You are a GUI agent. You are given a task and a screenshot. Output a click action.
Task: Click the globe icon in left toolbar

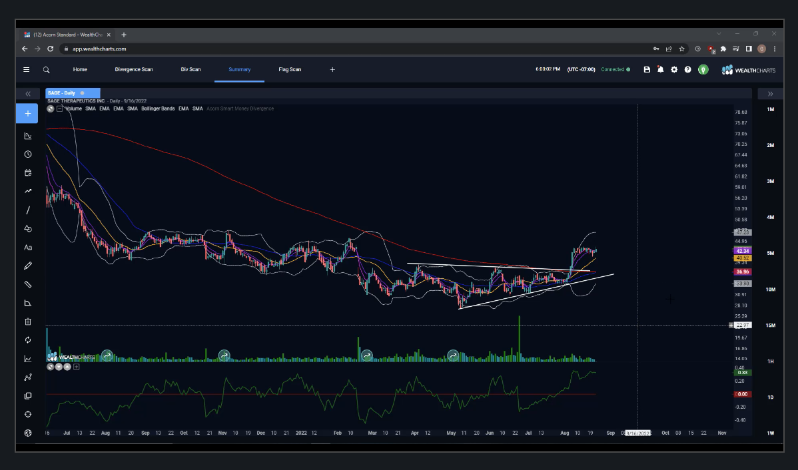(28, 433)
